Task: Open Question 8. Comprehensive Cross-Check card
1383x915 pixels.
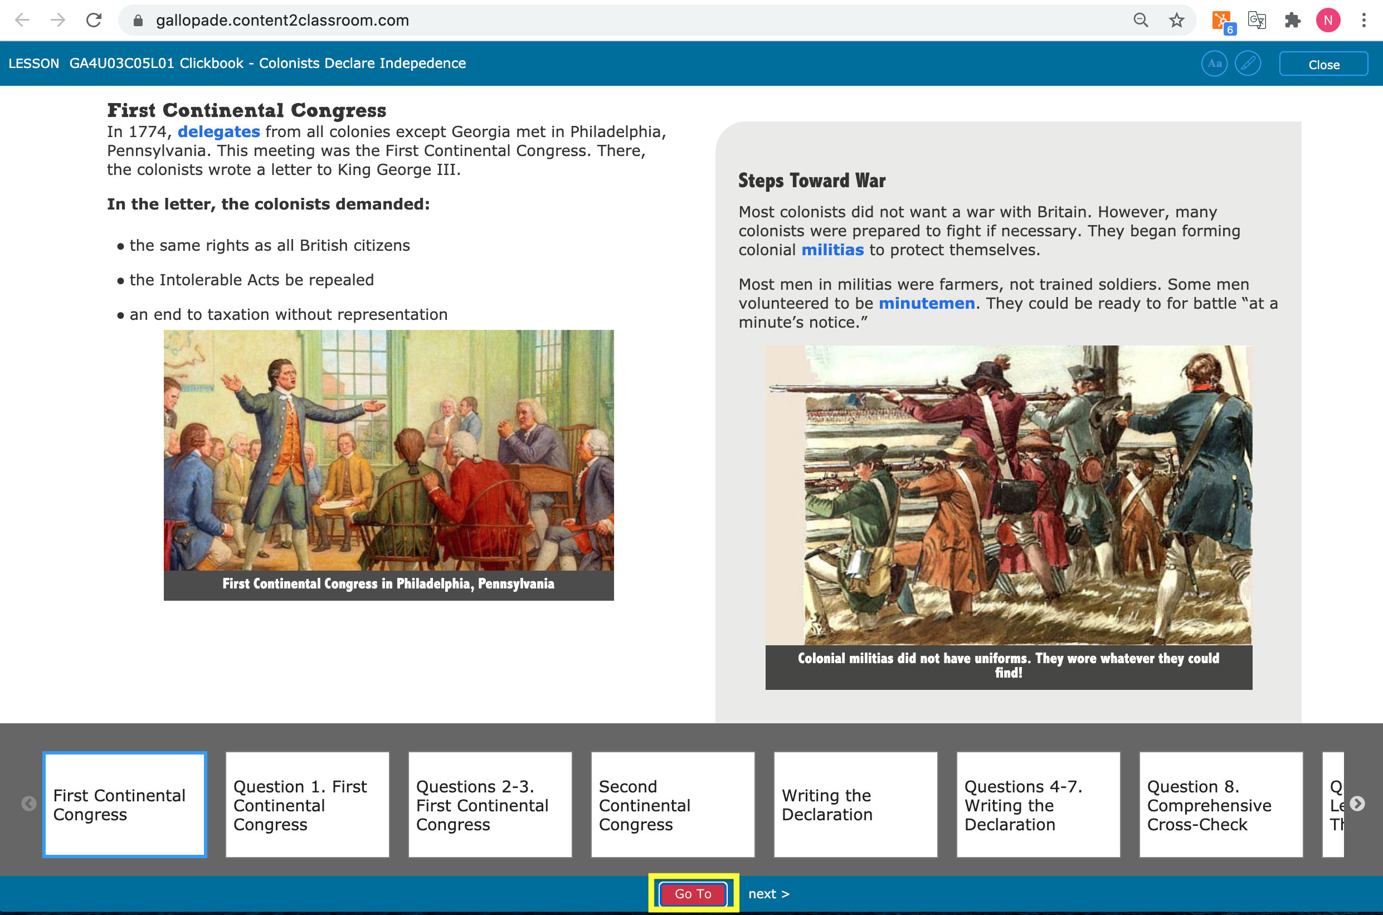Action: [1221, 805]
